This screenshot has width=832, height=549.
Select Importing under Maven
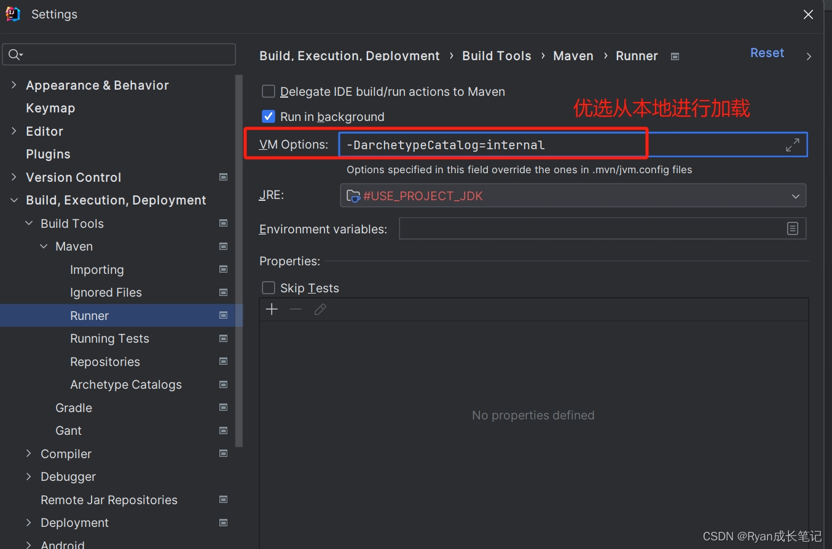(97, 270)
